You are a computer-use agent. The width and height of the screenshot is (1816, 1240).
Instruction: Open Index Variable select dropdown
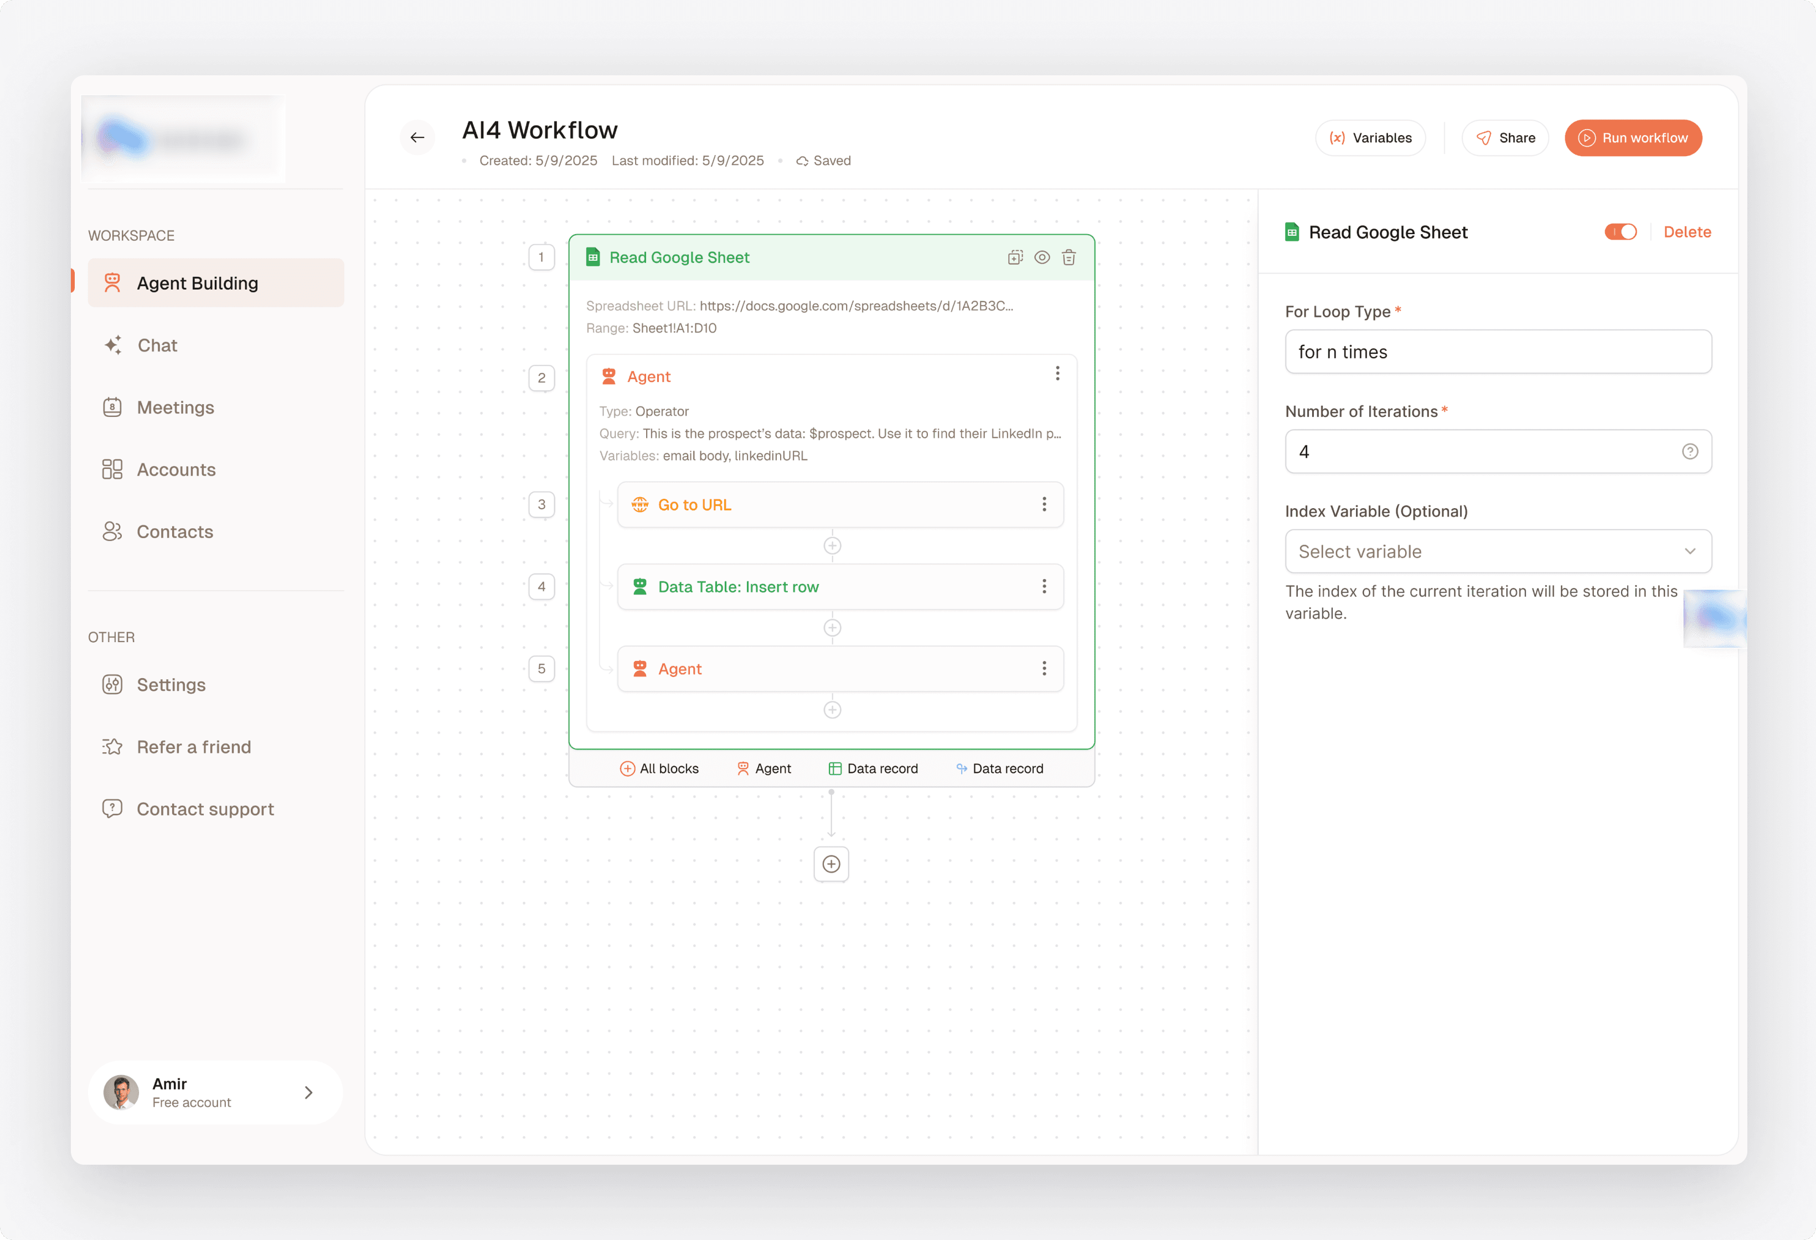click(x=1498, y=551)
